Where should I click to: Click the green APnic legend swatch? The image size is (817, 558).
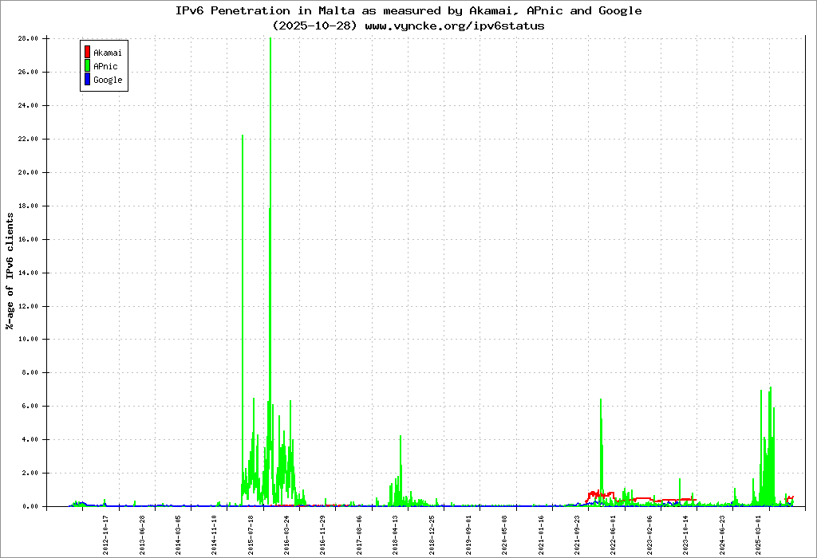coord(87,66)
